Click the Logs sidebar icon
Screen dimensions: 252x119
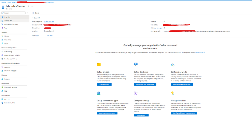coord(3,91)
